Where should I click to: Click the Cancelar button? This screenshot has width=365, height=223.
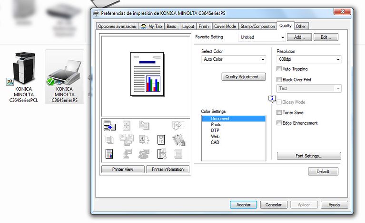coord(274,204)
